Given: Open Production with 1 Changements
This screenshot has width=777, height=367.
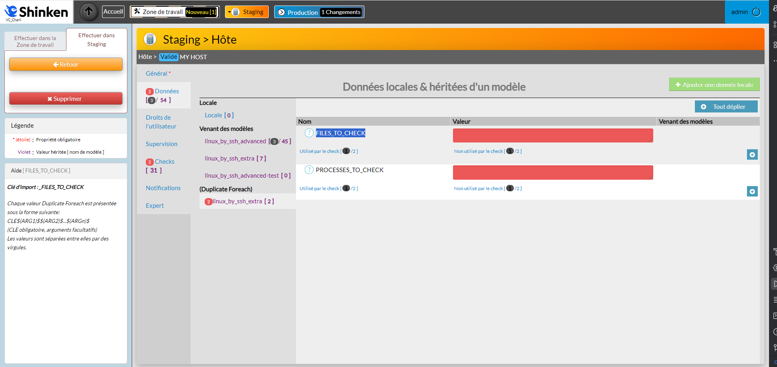Looking at the screenshot, I should (x=319, y=12).
